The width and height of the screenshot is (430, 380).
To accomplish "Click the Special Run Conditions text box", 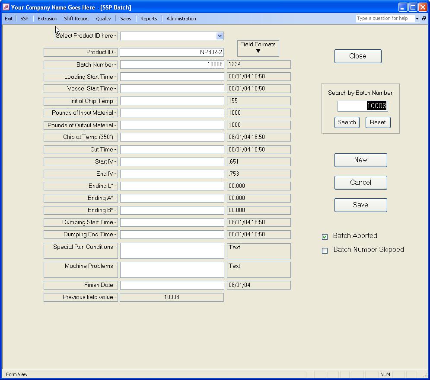I will 172,251.
